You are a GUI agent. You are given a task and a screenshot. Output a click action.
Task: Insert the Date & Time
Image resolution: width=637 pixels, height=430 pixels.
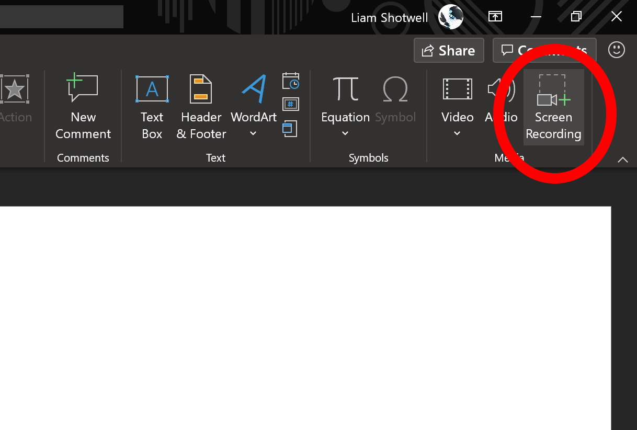coord(290,81)
